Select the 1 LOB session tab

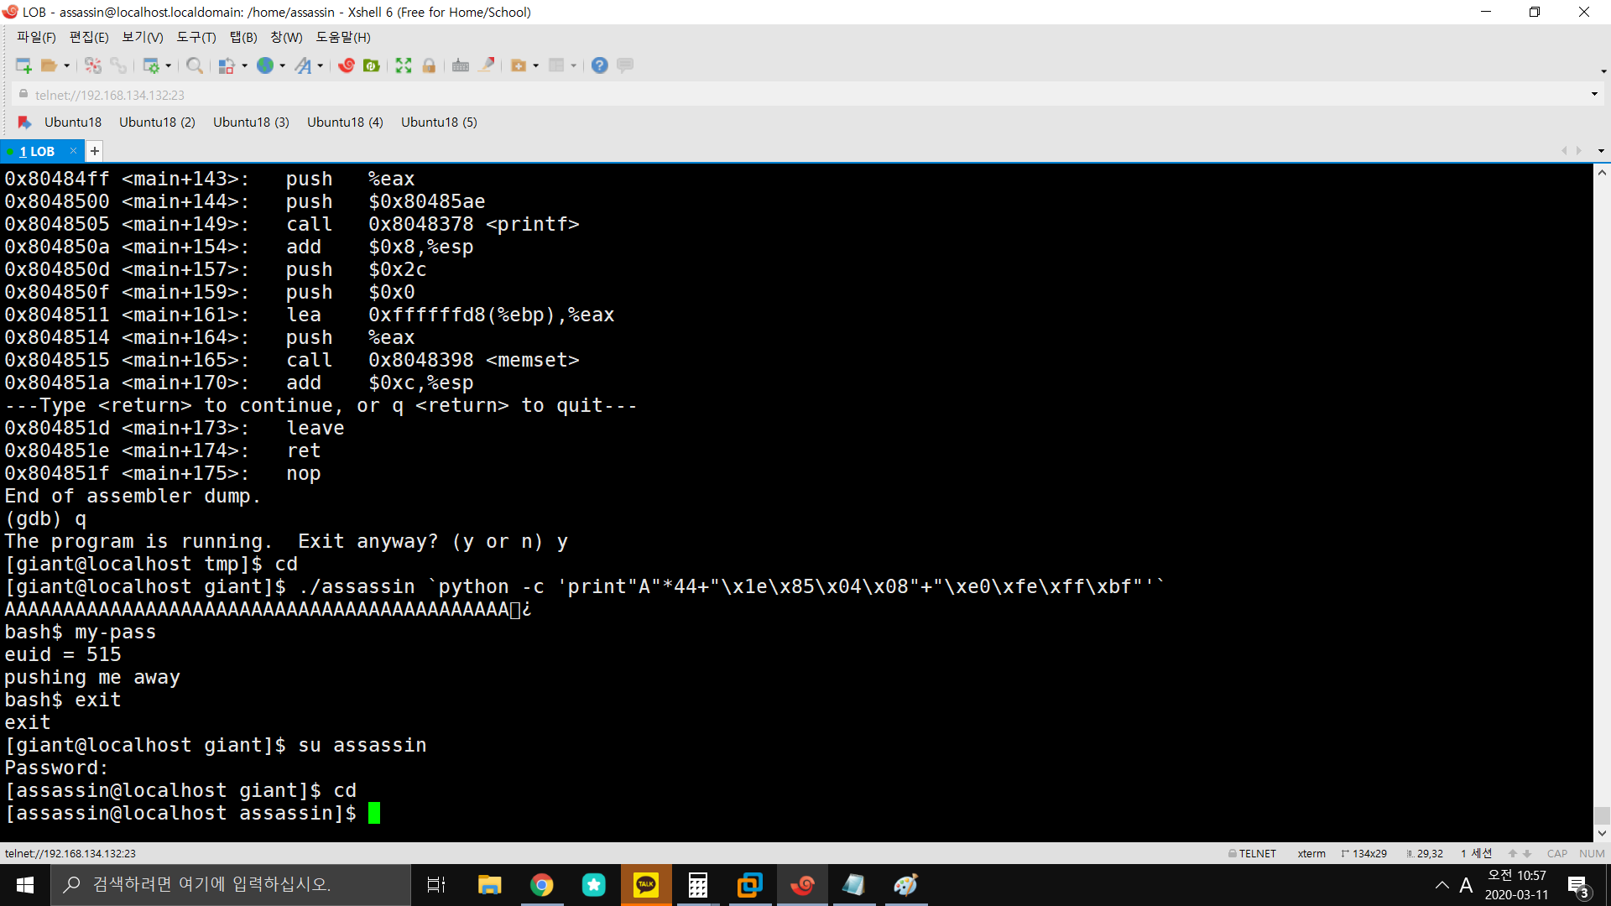coord(37,151)
